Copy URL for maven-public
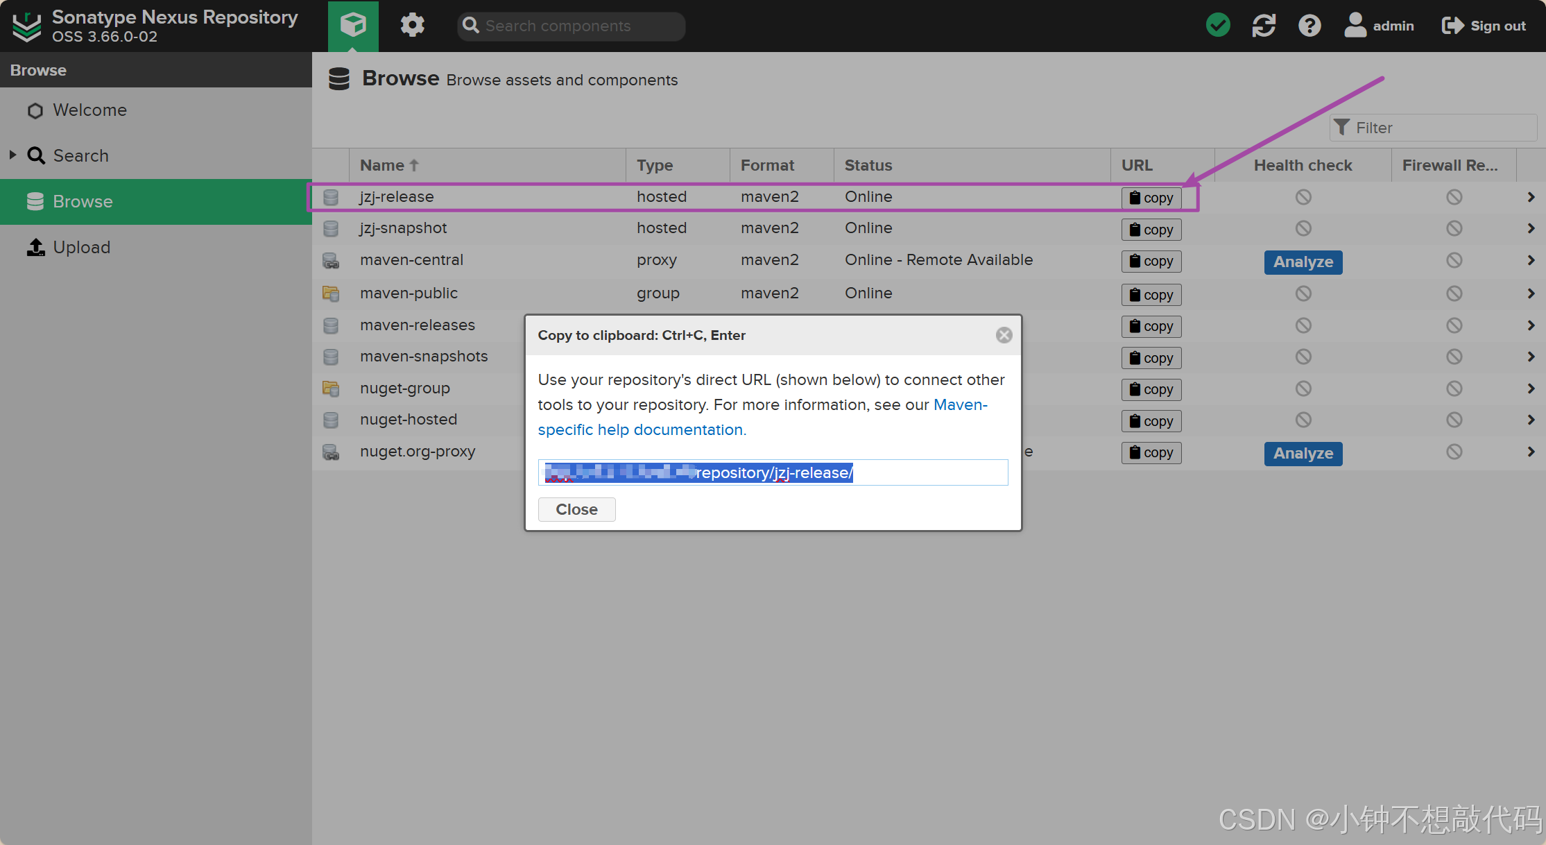Viewport: 1546px width, 845px height. 1151,295
